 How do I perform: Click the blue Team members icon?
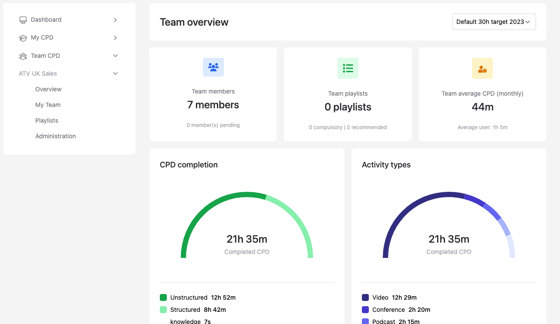click(x=213, y=67)
